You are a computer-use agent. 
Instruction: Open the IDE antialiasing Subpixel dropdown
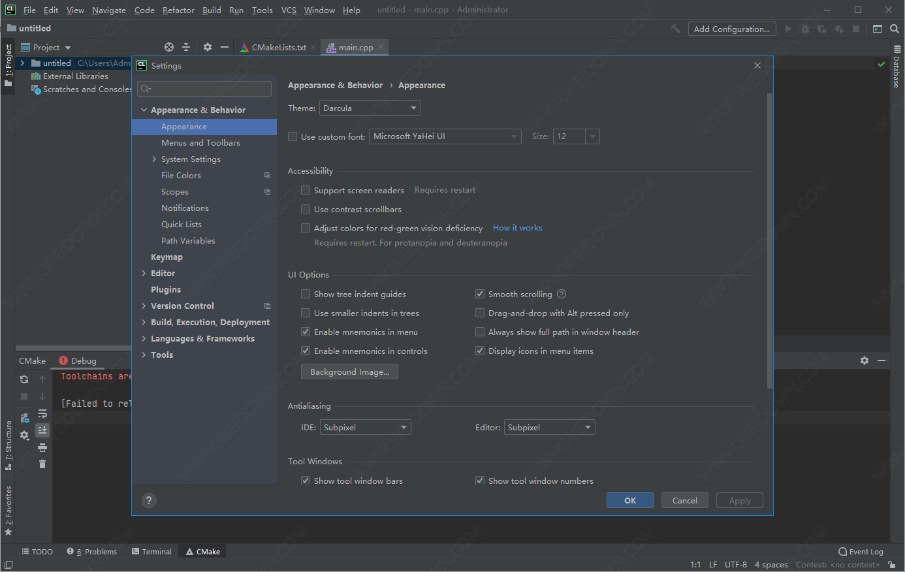click(x=366, y=427)
